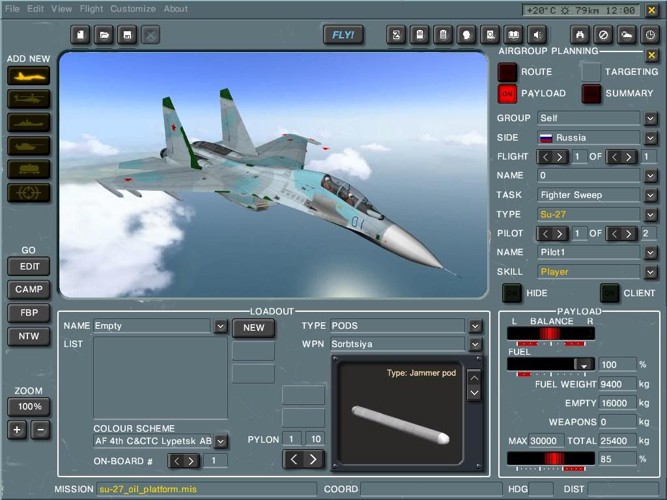
Task: Add a new tank vehicle
Action: pos(29,146)
